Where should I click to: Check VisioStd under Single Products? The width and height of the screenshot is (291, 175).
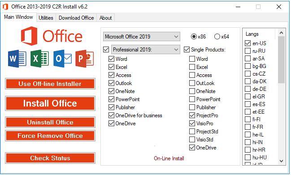192,140
